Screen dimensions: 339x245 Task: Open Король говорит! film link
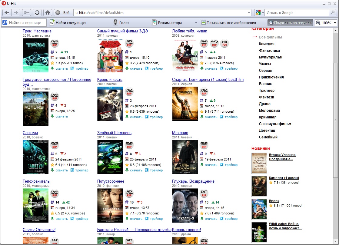click(x=186, y=230)
